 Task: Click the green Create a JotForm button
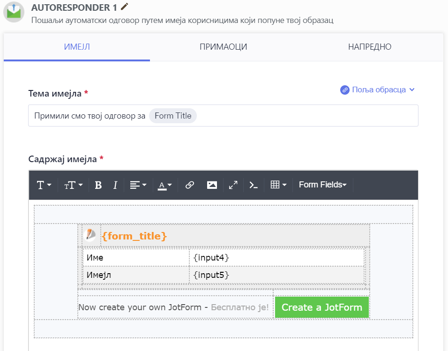[x=321, y=307]
